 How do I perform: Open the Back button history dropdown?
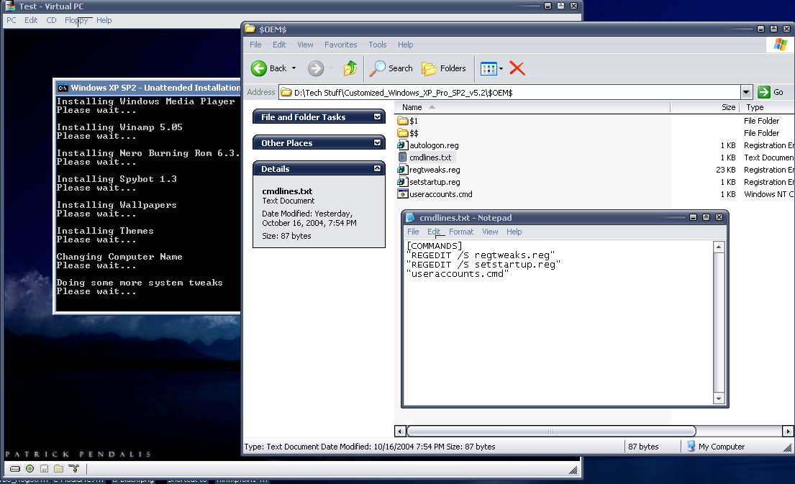point(294,68)
